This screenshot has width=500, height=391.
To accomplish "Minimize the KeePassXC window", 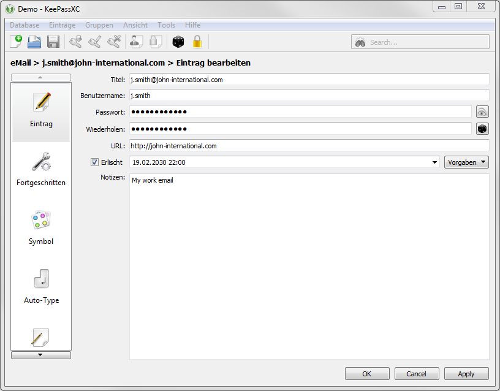I will pos(442,7).
